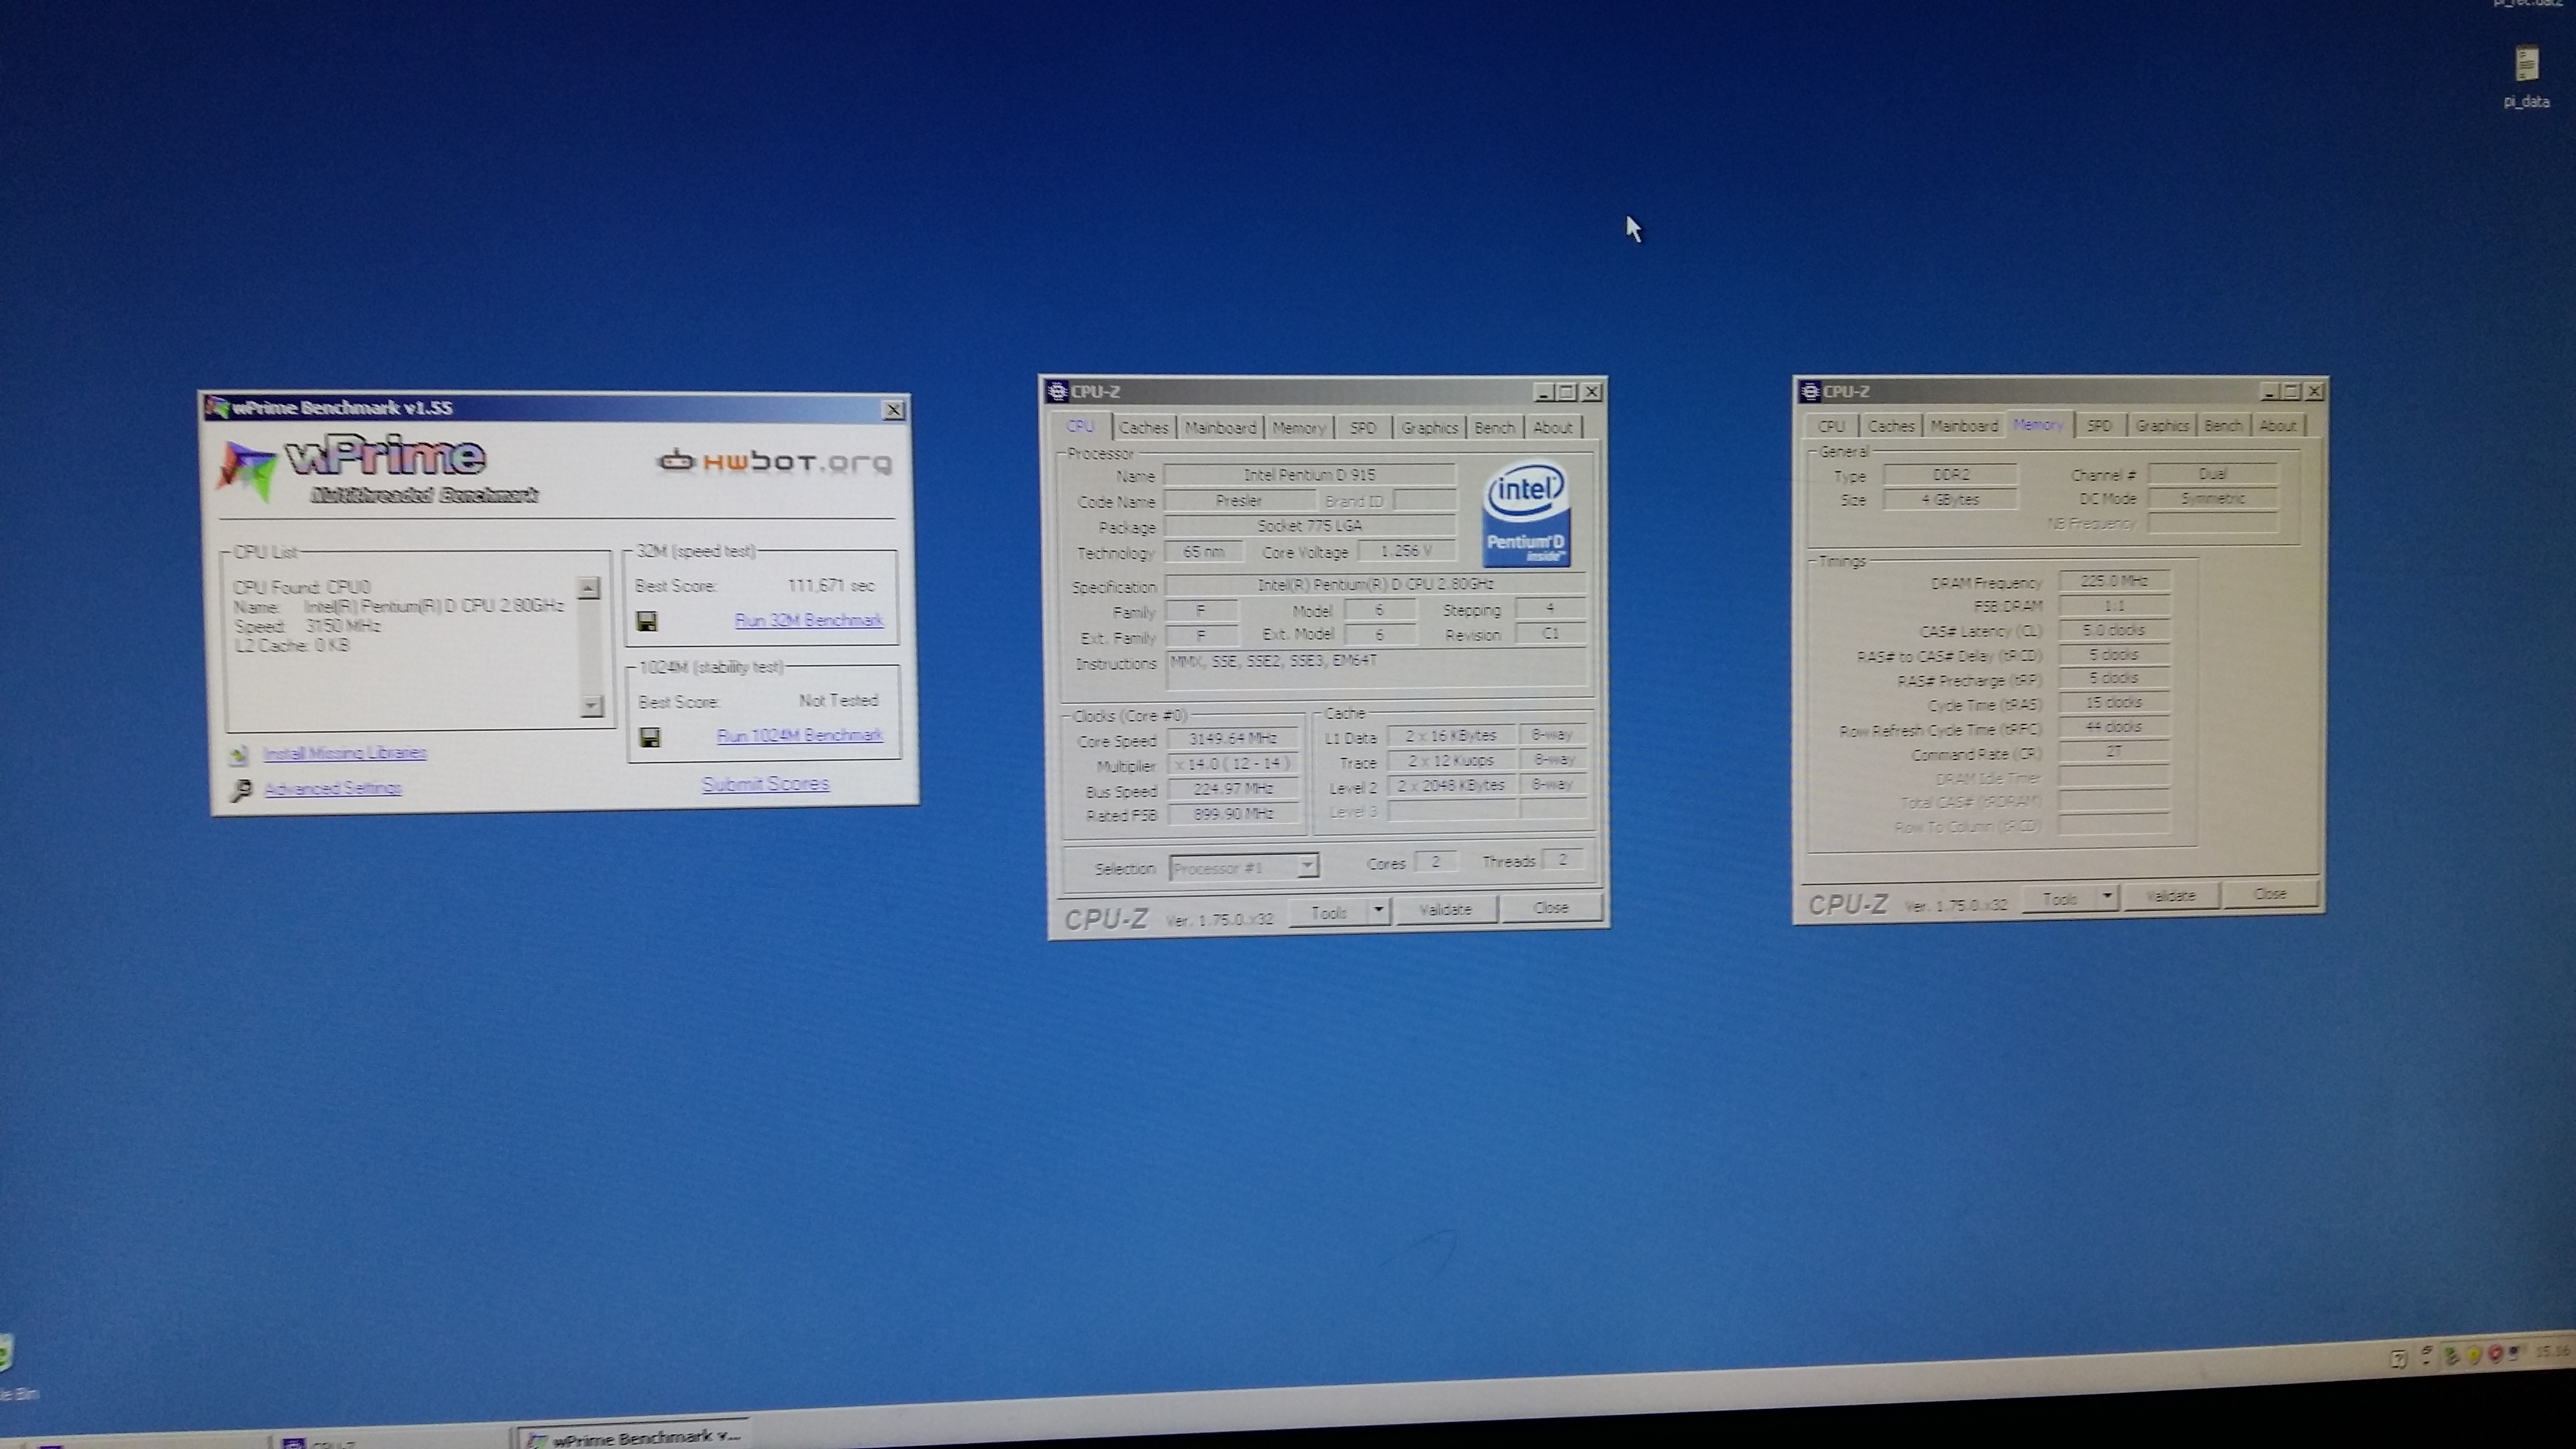
Task: Open Graphics tab in the middle CPU-Z window
Action: tap(1429, 427)
